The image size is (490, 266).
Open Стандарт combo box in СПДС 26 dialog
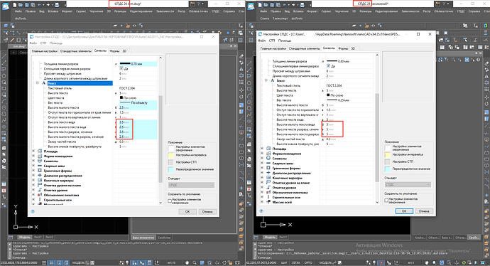(x=191, y=185)
